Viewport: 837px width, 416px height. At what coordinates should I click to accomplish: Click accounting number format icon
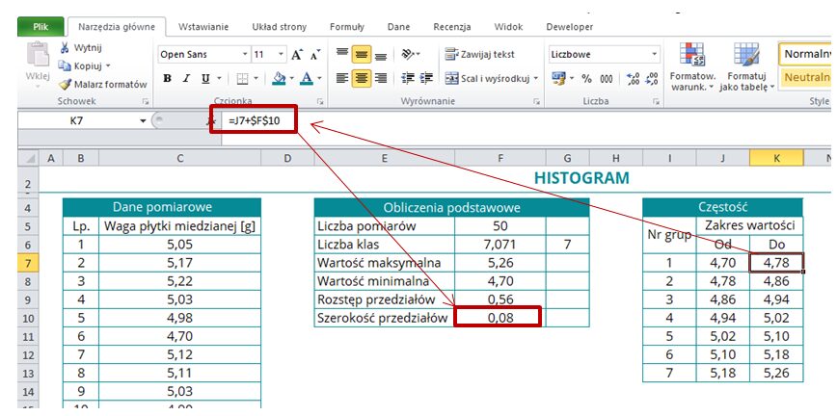[557, 78]
